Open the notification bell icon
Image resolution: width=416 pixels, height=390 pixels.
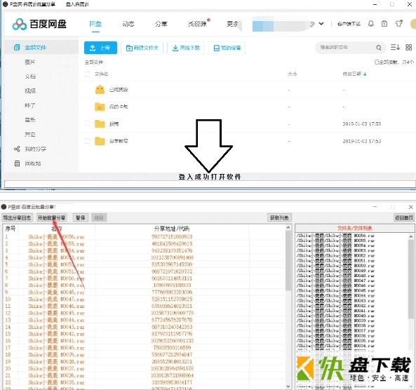(x=371, y=24)
